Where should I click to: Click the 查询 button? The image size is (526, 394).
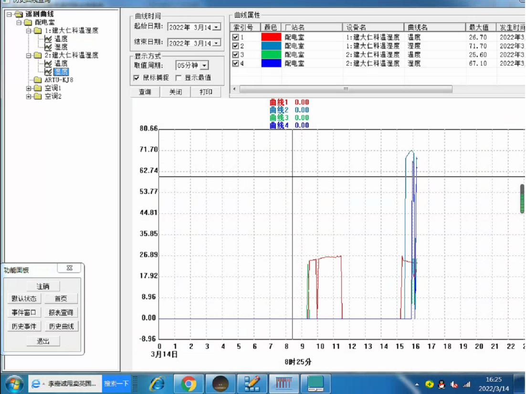(x=145, y=92)
